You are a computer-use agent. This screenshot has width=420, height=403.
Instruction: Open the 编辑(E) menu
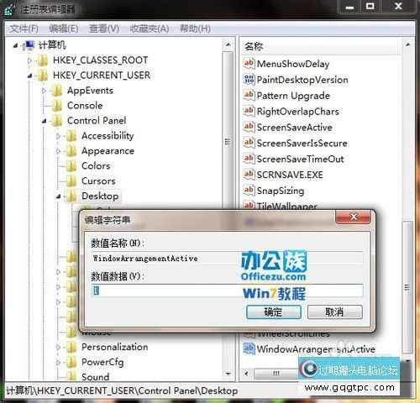[x=64, y=29]
